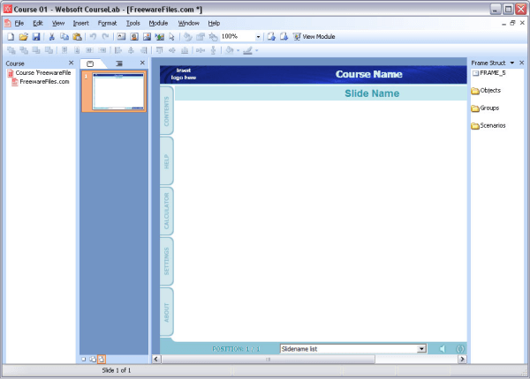
Task: Click the ABOUT side tab on slide
Action: click(167, 312)
